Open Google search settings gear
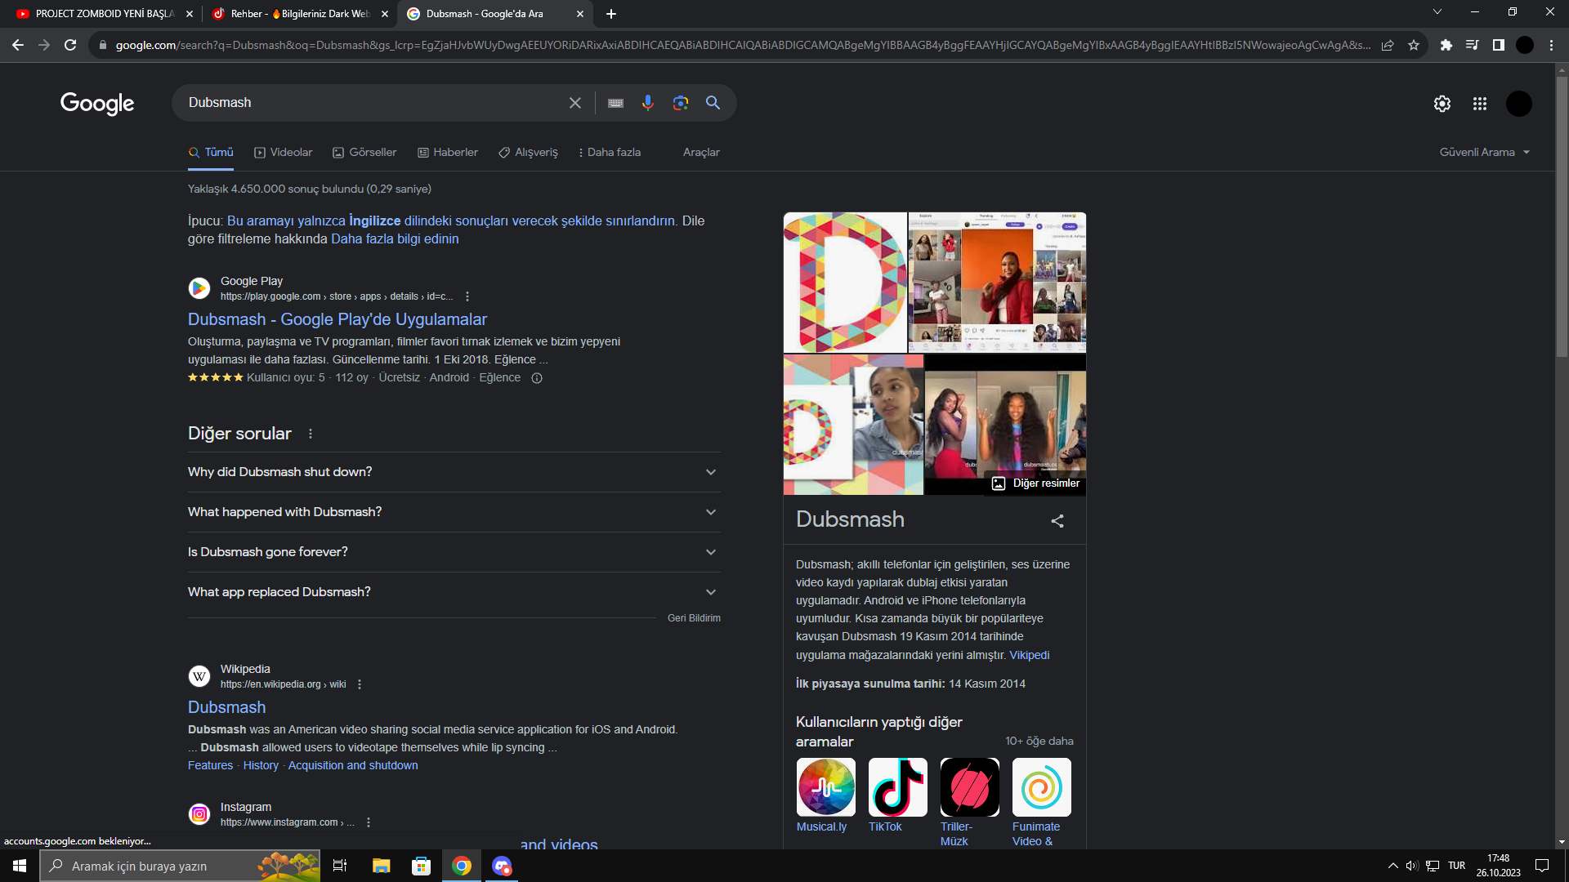This screenshot has width=1569, height=882. tap(1442, 104)
